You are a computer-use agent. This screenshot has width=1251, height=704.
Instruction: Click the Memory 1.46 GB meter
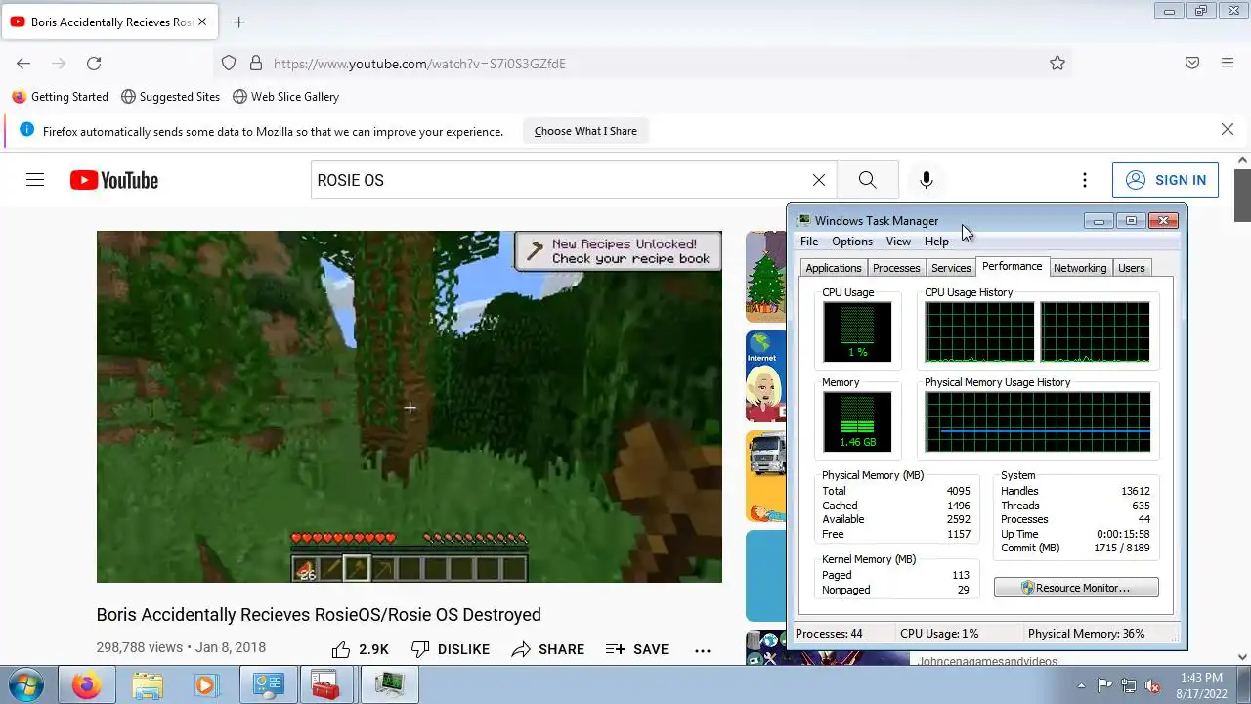857,421
